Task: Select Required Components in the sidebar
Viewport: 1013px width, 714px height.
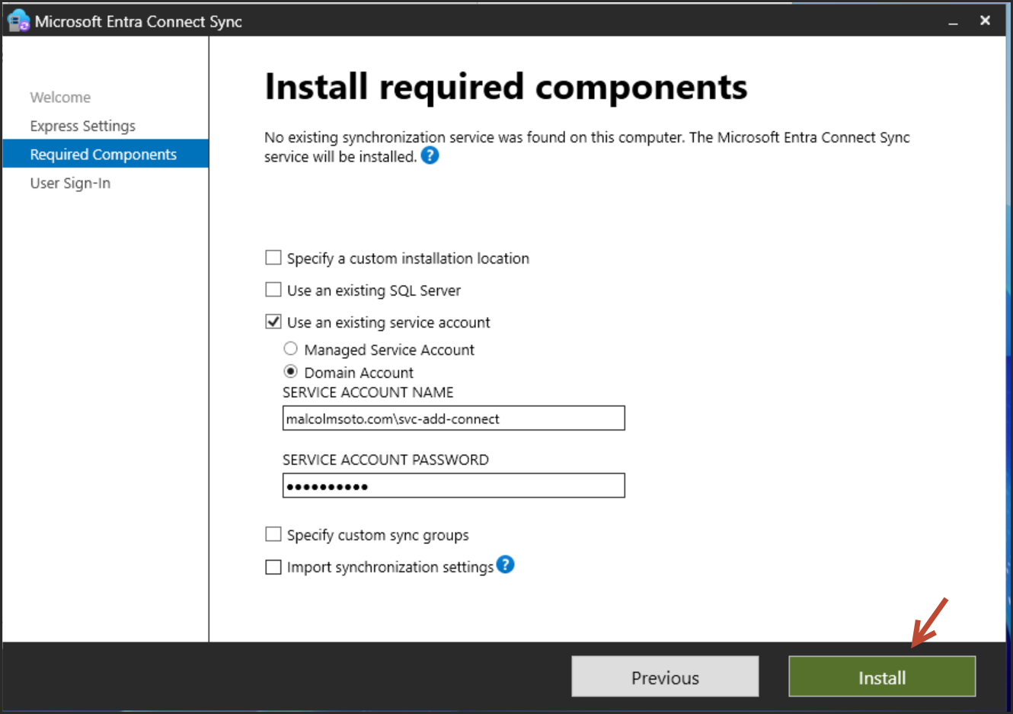Action: coord(104,154)
